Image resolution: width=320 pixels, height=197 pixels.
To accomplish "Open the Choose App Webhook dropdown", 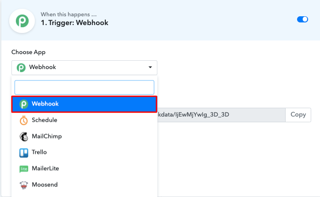I will pyautogui.click(x=84, y=68).
